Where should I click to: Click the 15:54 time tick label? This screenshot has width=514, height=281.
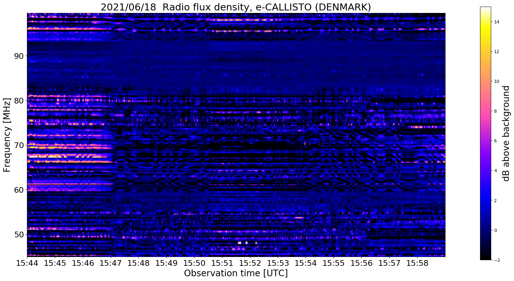coord(306,263)
